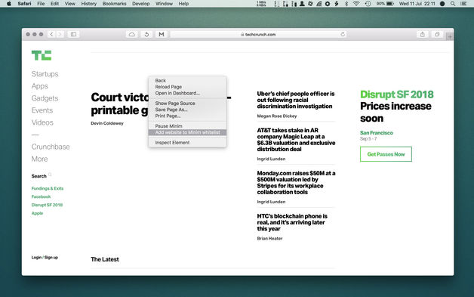
Task: Select Show Page Source entry
Action: click(187, 104)
